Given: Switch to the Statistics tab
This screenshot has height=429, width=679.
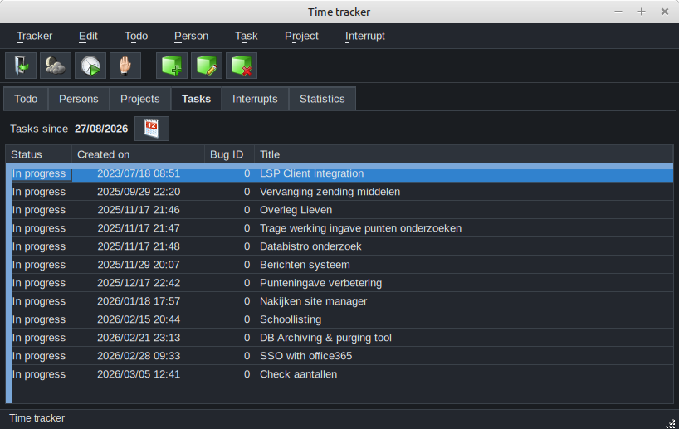Looking at the screenshot, I should 322,99.
